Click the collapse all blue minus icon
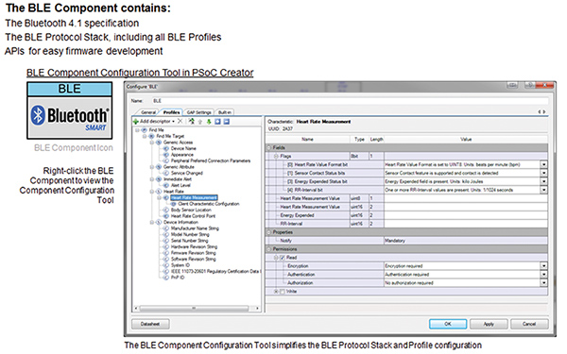The width and height of the screenshot is (567, 354). click(227, 122)
